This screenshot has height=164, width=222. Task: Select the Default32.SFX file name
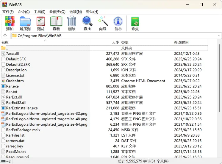(x=18, y=64)
